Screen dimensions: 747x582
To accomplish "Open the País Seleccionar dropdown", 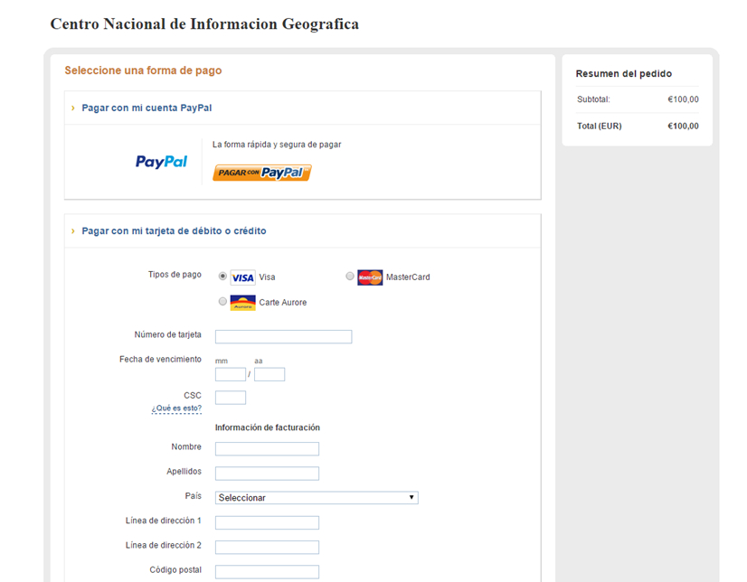I will [317, 498].
